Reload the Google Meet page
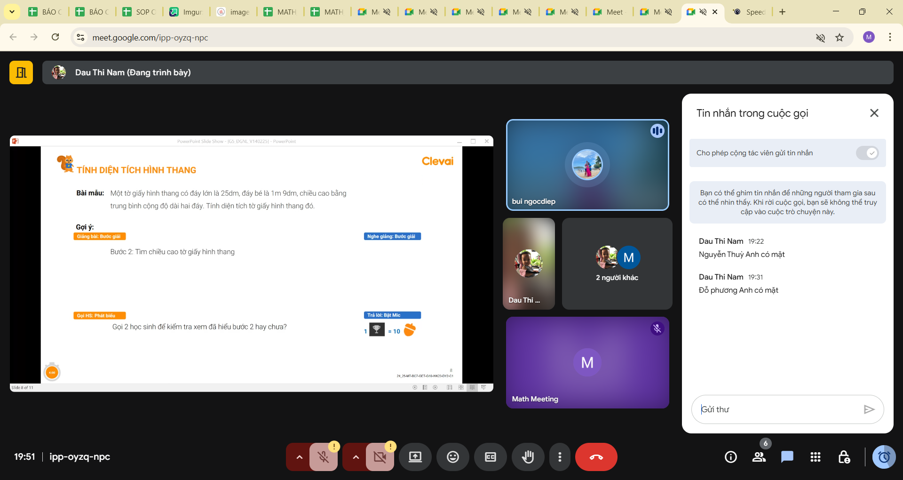The width and height of the screenshot is (903, 480). pyautogui.click(x=55, y=37)
